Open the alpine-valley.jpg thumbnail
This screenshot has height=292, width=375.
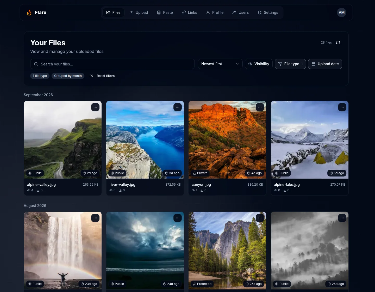(63, 140)
